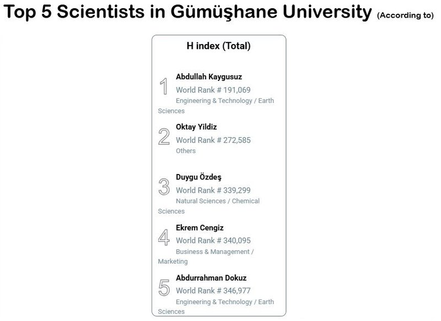The image size is (441, 321).
Task: Open Abdullah Kaygusuz's profile
Action: click(209, 77)
